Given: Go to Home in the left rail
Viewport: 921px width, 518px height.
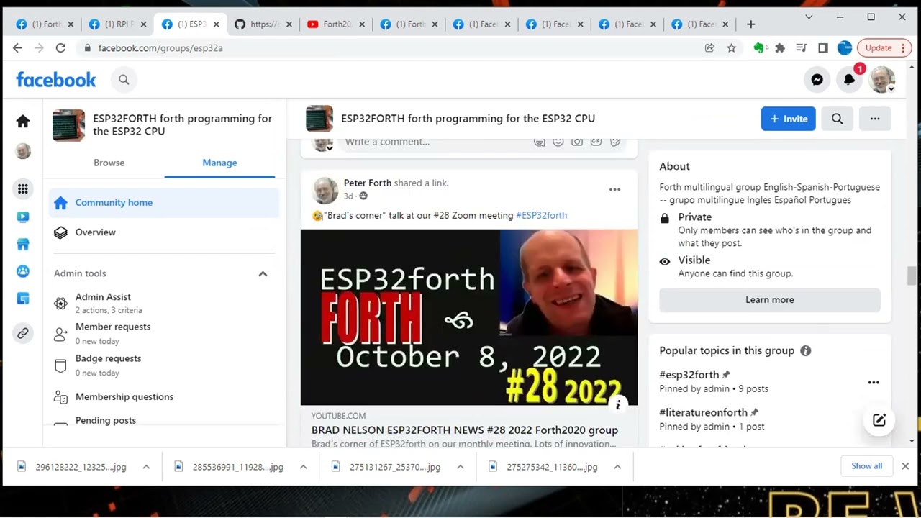Looking at the screenshot, I should click(23, 122).
